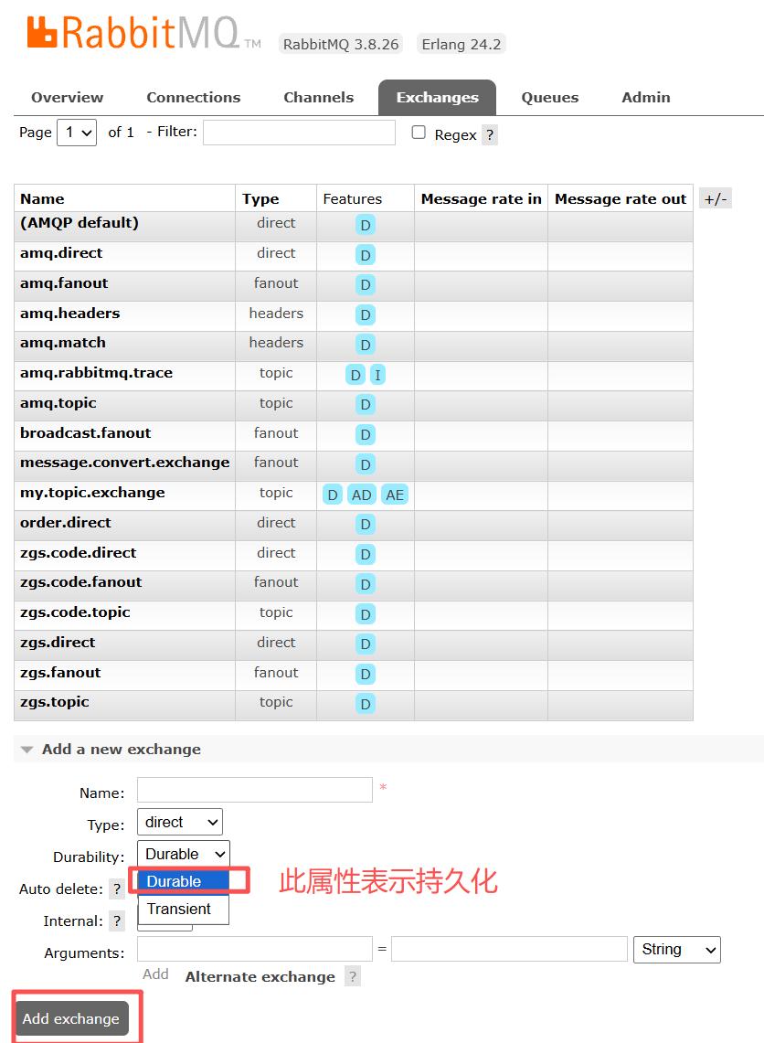The width and height of the screenshot is (764, 1043).
Task: Click the Message rate out column header
Action: click(x=621, y=199)
